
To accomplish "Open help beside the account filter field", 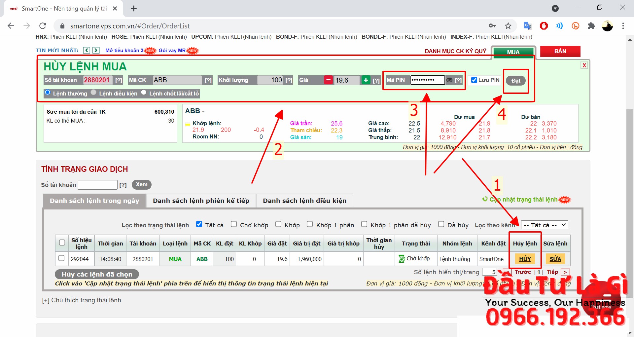I will coord(123,185).
